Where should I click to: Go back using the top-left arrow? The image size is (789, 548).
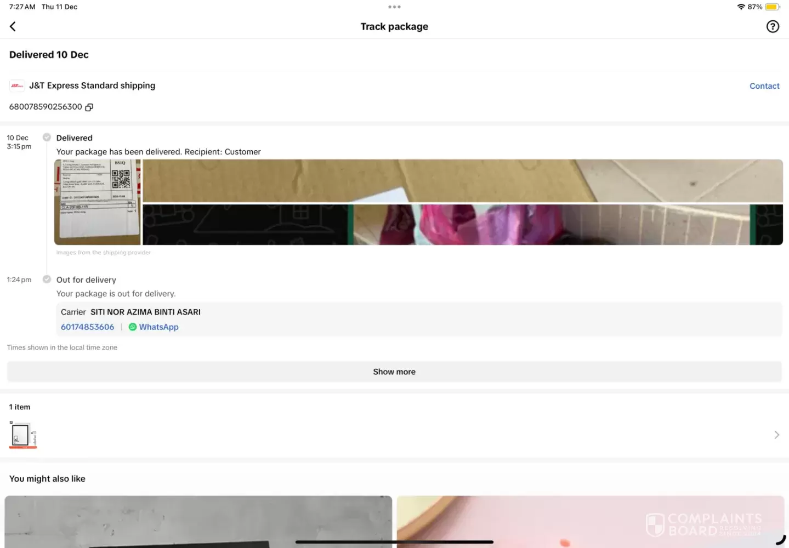click(13, 26)
